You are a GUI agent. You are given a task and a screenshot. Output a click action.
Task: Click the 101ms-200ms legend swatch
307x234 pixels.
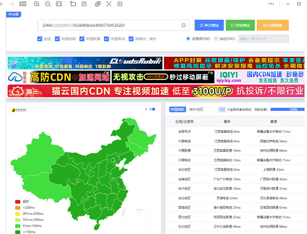pos(18,220)
